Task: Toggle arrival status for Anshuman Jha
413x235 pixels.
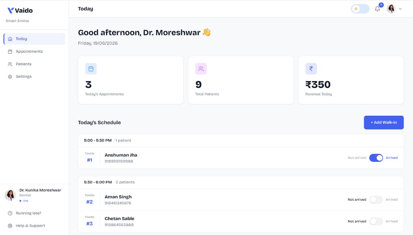Action: pyautogui.click(x=376, y=158)
